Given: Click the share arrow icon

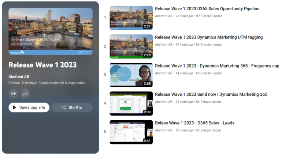Looking at the screenshot, I should 25,93.
